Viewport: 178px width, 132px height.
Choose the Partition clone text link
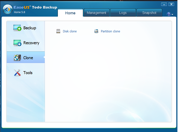click(110, 32)
